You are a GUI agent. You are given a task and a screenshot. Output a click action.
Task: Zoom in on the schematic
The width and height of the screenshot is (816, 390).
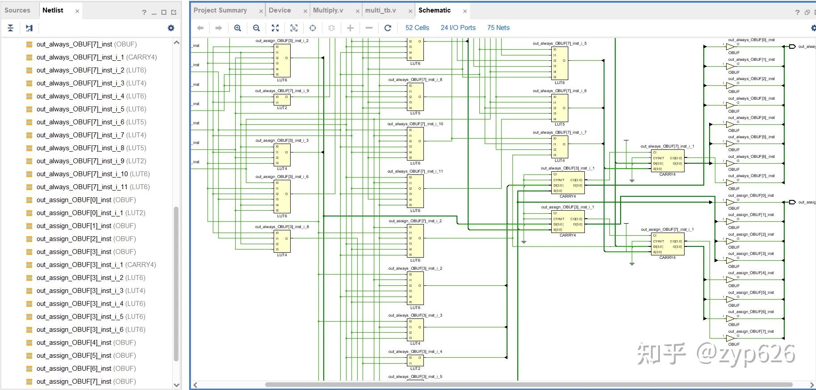237,28
